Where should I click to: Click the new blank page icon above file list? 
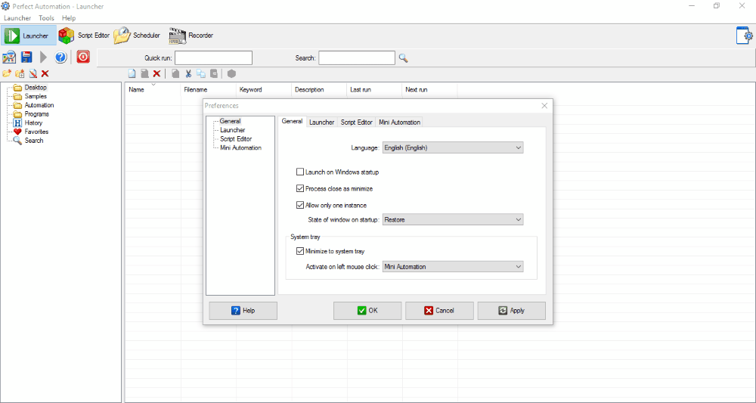coord(132,74)
